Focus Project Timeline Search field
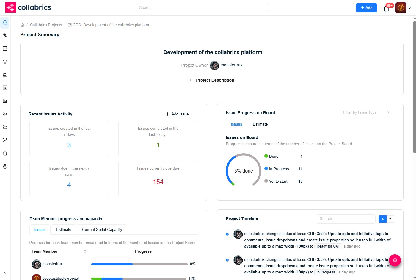 346,219
